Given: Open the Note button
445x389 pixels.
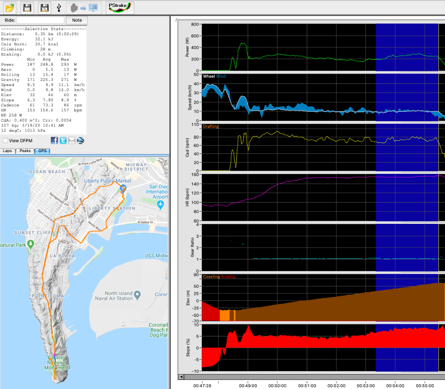Looking at the screenshot, I should (77, 20).
